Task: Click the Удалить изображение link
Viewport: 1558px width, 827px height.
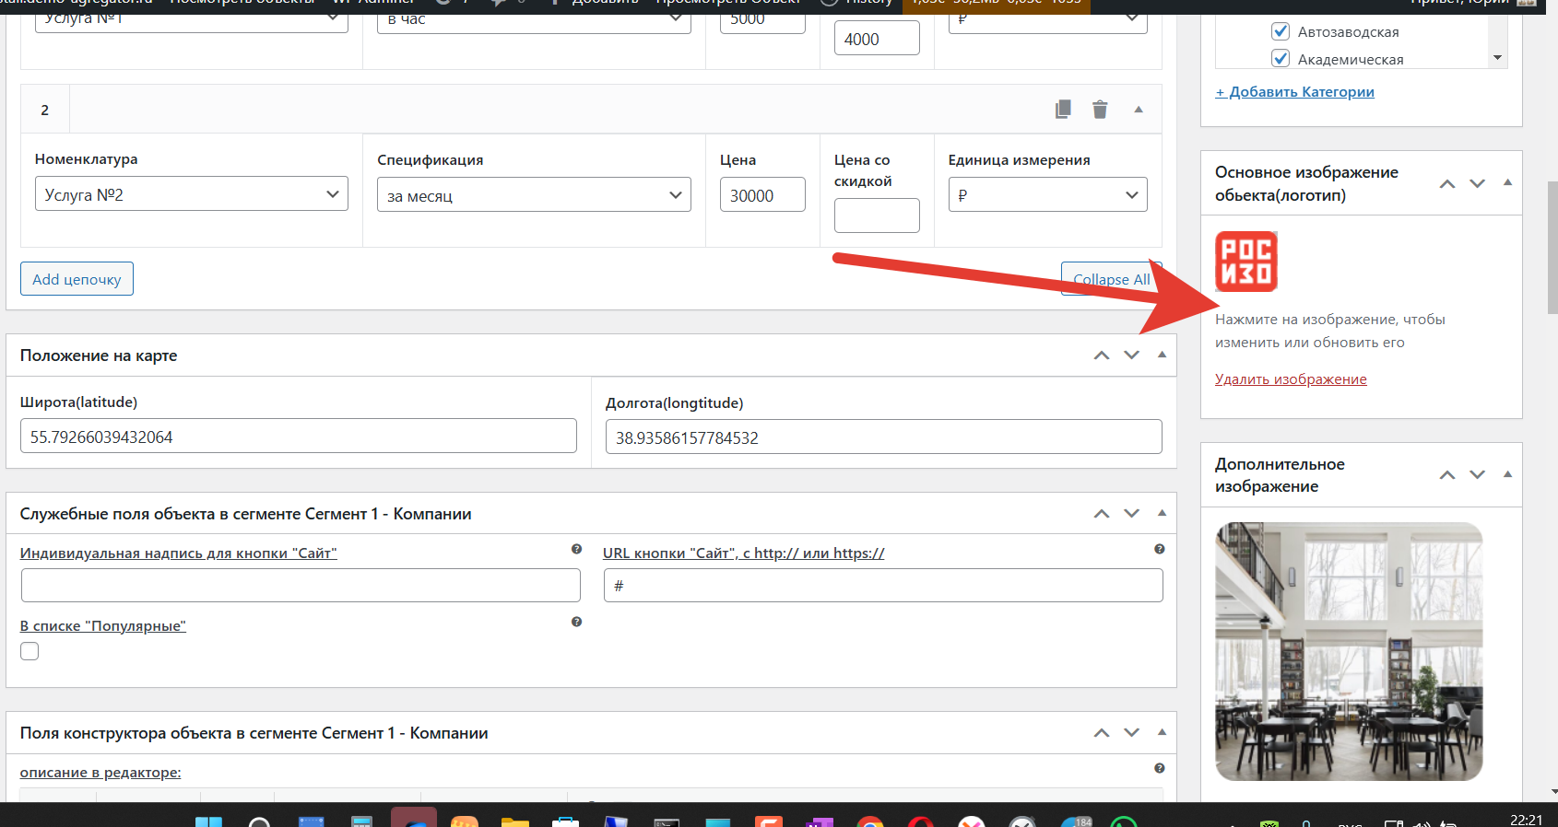Action: [x=1291, y=379]
